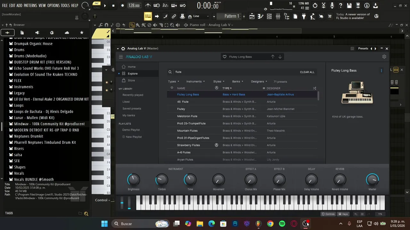The image size is (410, 230).
Task: Toggle the countdown before recording icon
Action: coord(165,5)
